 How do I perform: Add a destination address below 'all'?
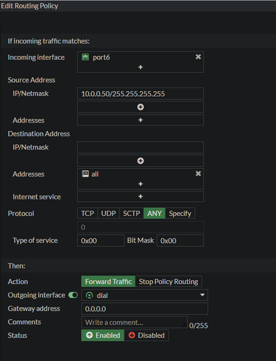141,184
